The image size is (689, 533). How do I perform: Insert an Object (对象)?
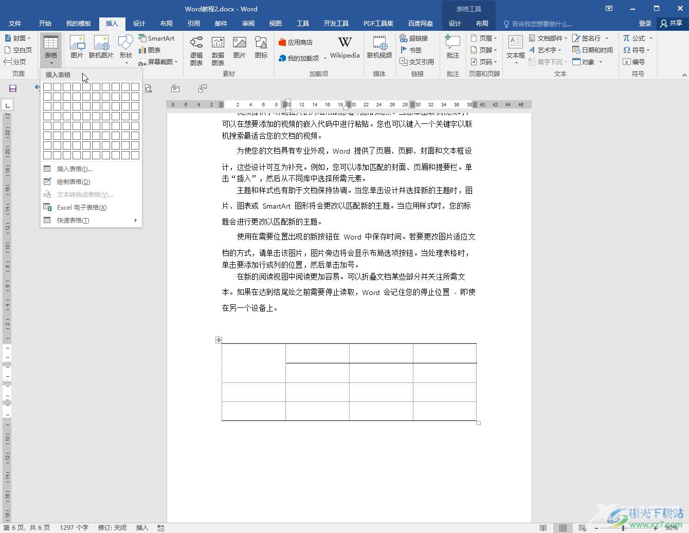(587, 62)
